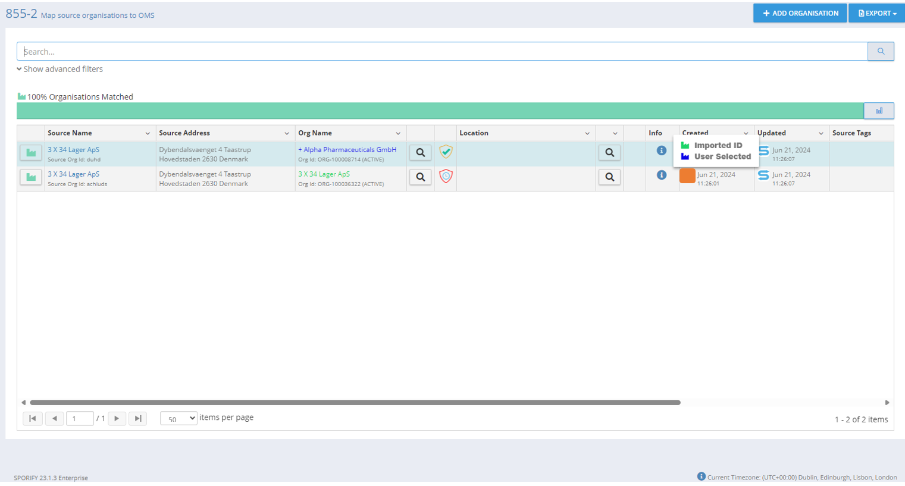This screenshot has height=486, width=905.
Task: Open Source Name column filter menu
Action: (x=148, y=133)
